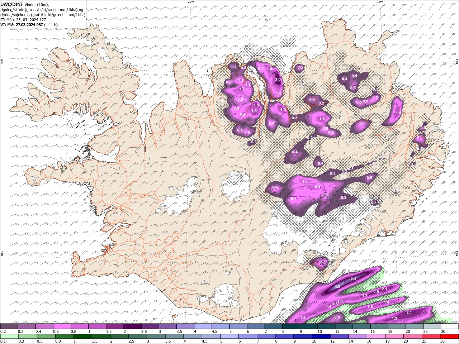Viewport: 459px width, 344px height.
Task: Click the dark teal 8 snow legend swatch
Action: (x=291, y=326)
